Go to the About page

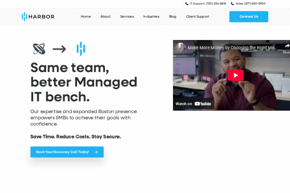pos(105,17)
